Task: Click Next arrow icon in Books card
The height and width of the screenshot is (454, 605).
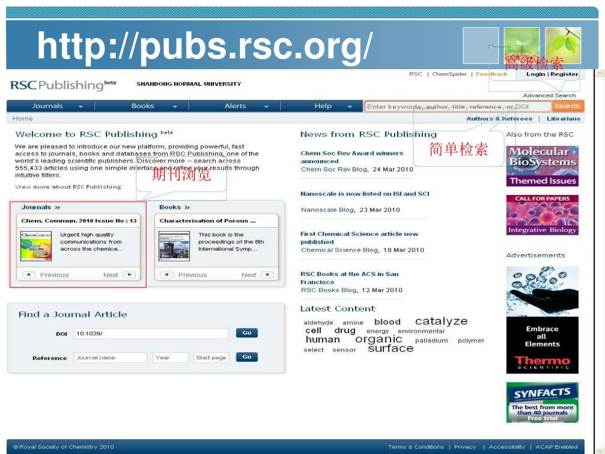Action: pyautogui.click(x=268, y=274)
